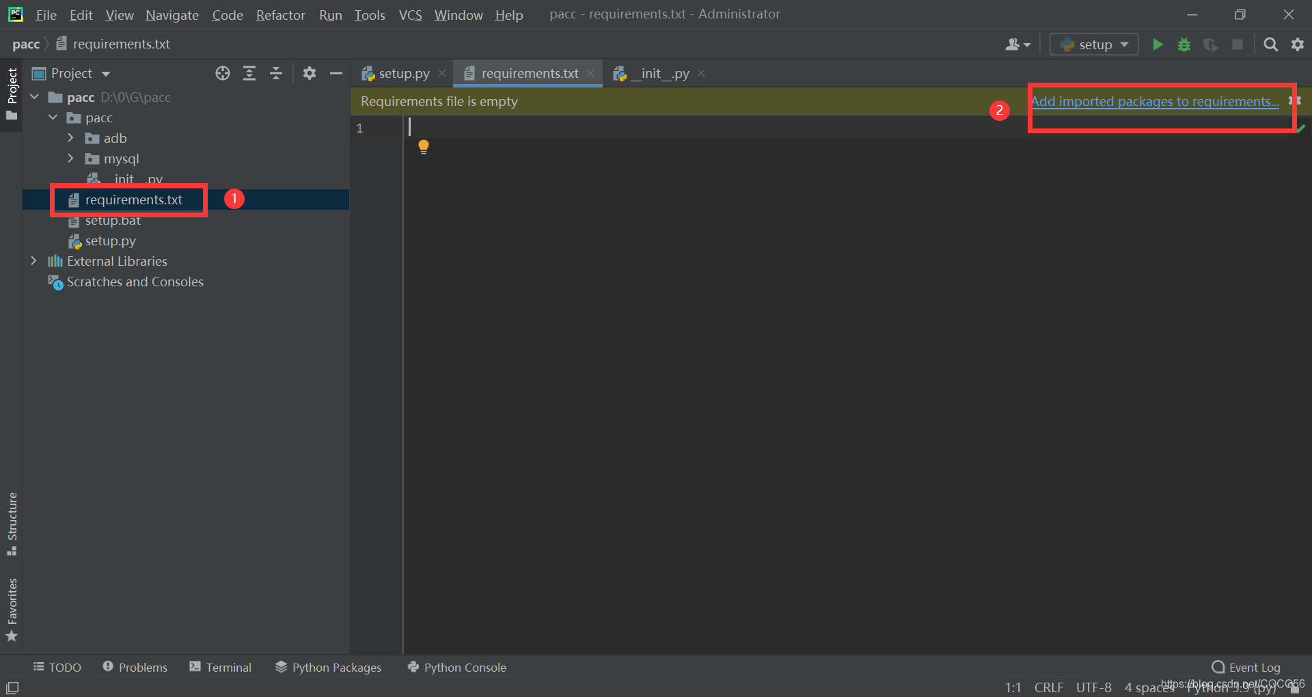The image size is (1312, 697).
Task: Open the Code menu
Action: click(228, 14)
